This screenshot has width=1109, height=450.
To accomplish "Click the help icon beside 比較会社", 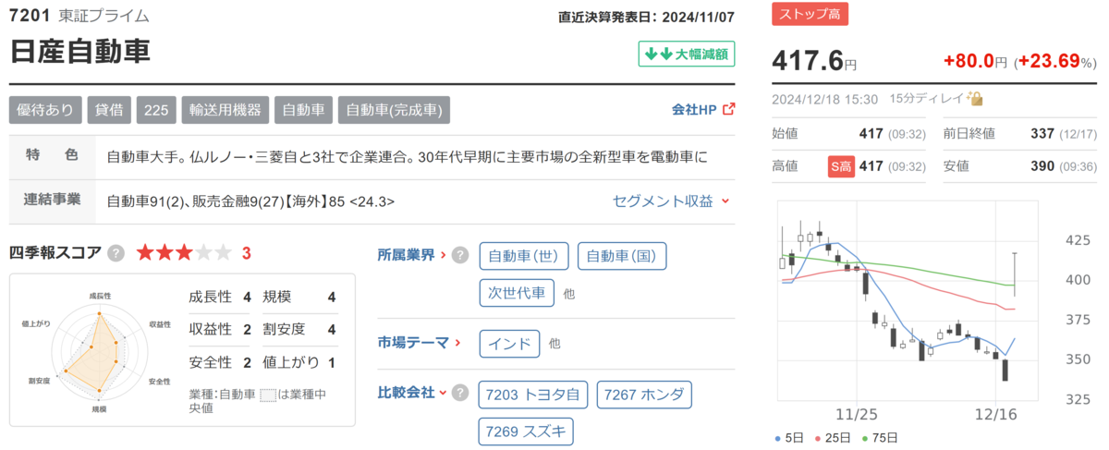I will click(x=459, y=393).
